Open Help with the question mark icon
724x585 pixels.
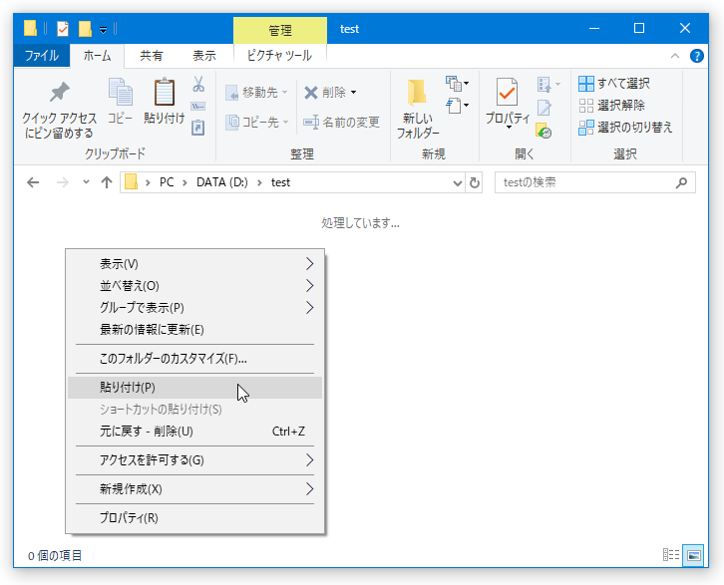[696, 56]
